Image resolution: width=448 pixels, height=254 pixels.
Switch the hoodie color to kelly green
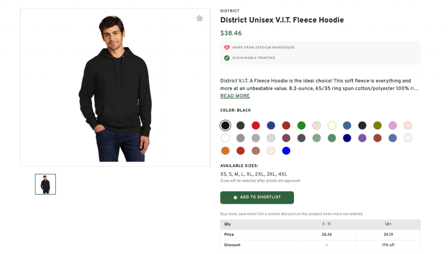click(301, 125)
